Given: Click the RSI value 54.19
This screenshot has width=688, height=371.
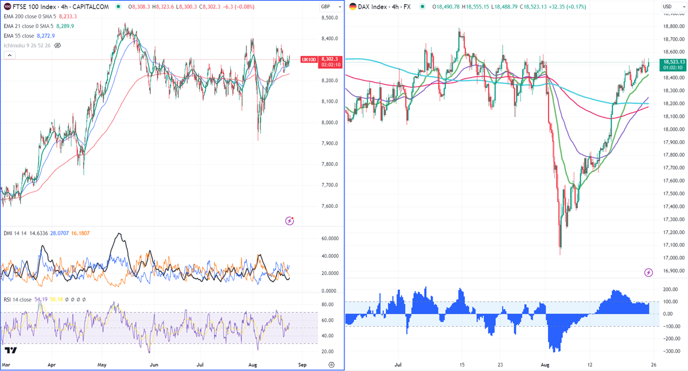Looking at the screenshot, I should tap(41, 299).
